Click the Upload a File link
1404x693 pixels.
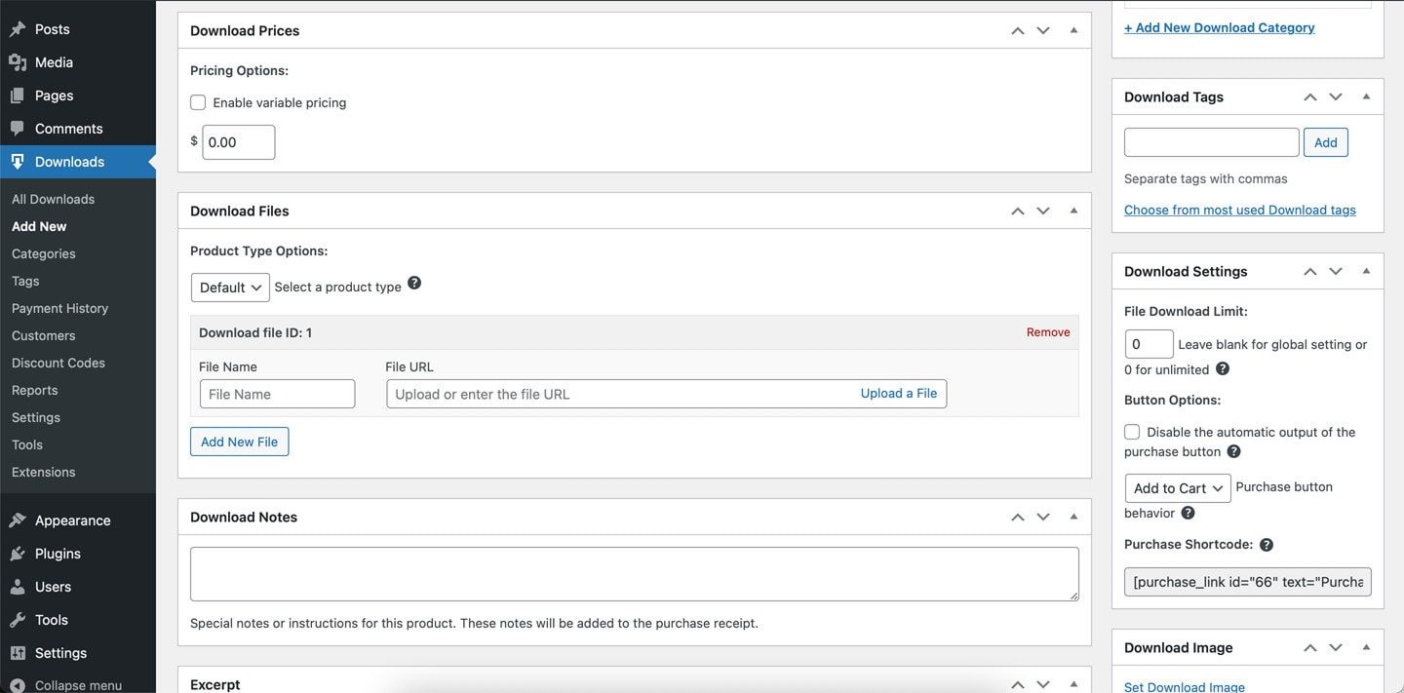click(x=898, y=394)
